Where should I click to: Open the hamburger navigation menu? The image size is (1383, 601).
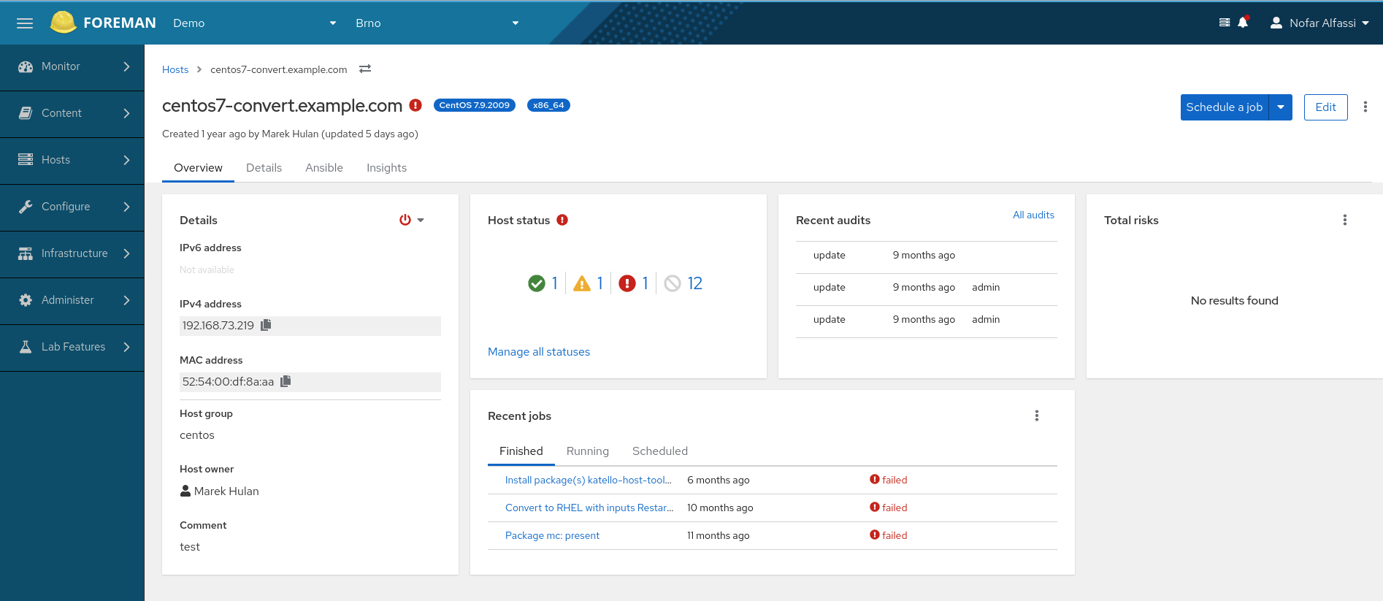tap(25, 23)
